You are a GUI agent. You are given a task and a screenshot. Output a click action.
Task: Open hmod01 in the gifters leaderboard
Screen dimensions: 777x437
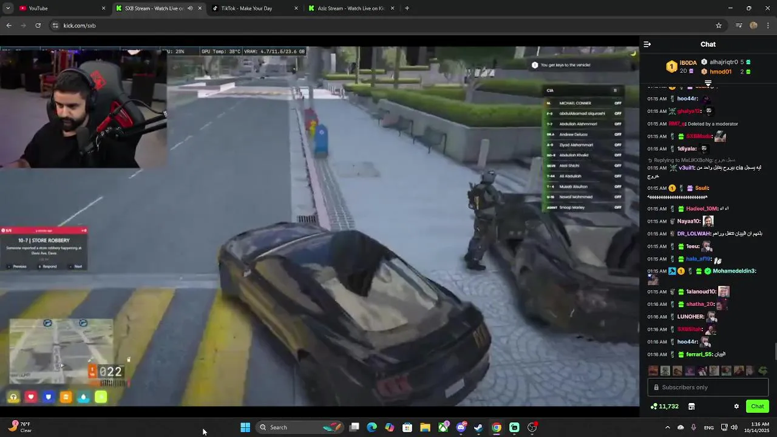pos(721,72)
